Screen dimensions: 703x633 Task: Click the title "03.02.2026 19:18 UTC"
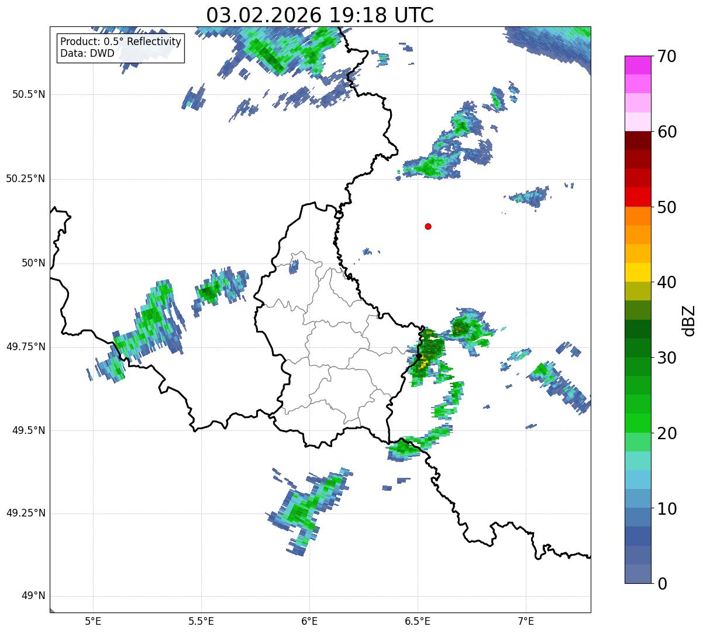point(320,15)
